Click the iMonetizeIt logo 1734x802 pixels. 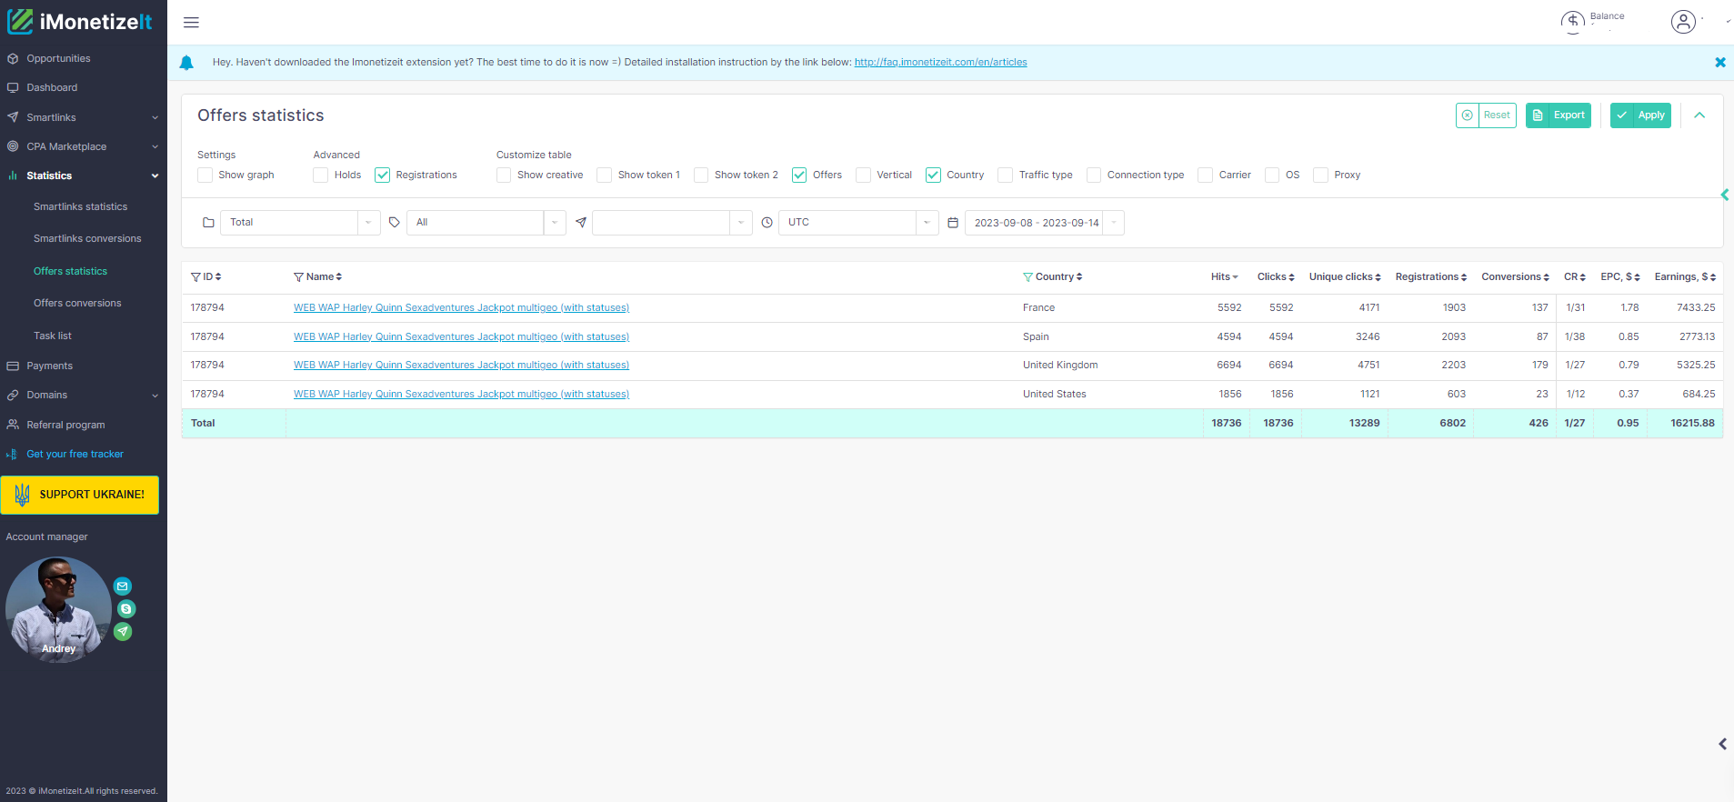coord(80,22)
